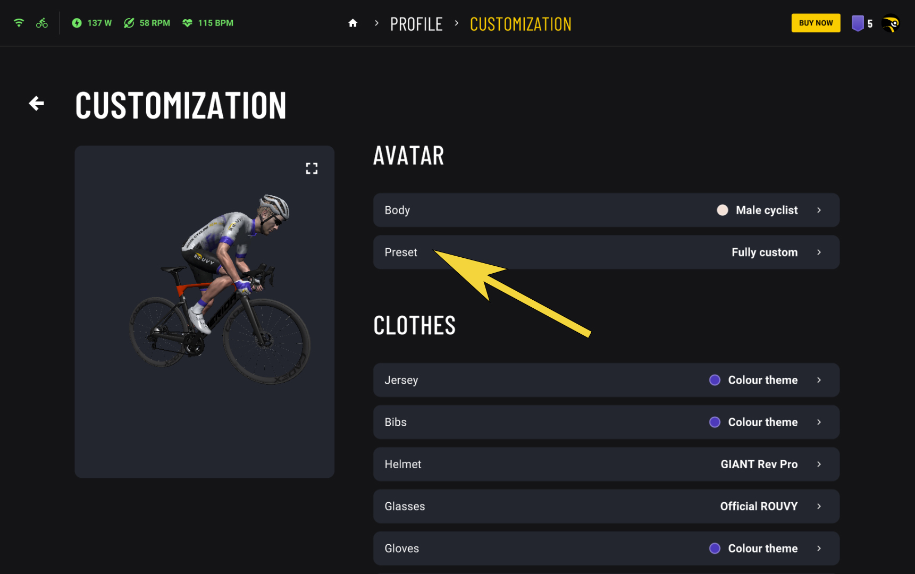This screenshot has width=915, height=574.
Task: Expand the Preset Fully custom row
Action: tap(606, 252)
